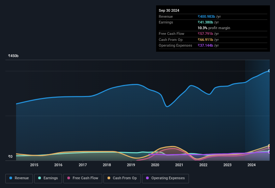
Task: Click the Operating Expenses endpoint marker
Action: coord(269,152)
